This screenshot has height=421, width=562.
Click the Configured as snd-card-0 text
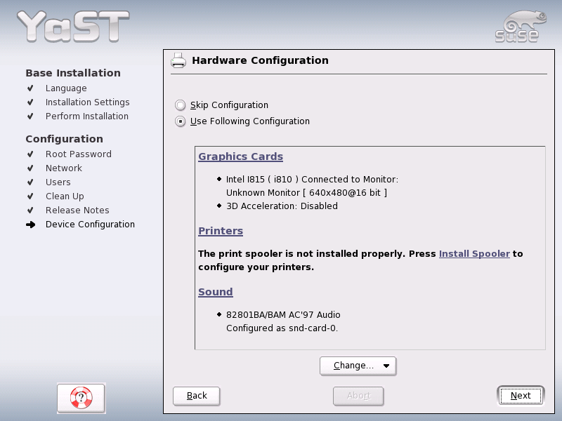[x=282, y=328]
